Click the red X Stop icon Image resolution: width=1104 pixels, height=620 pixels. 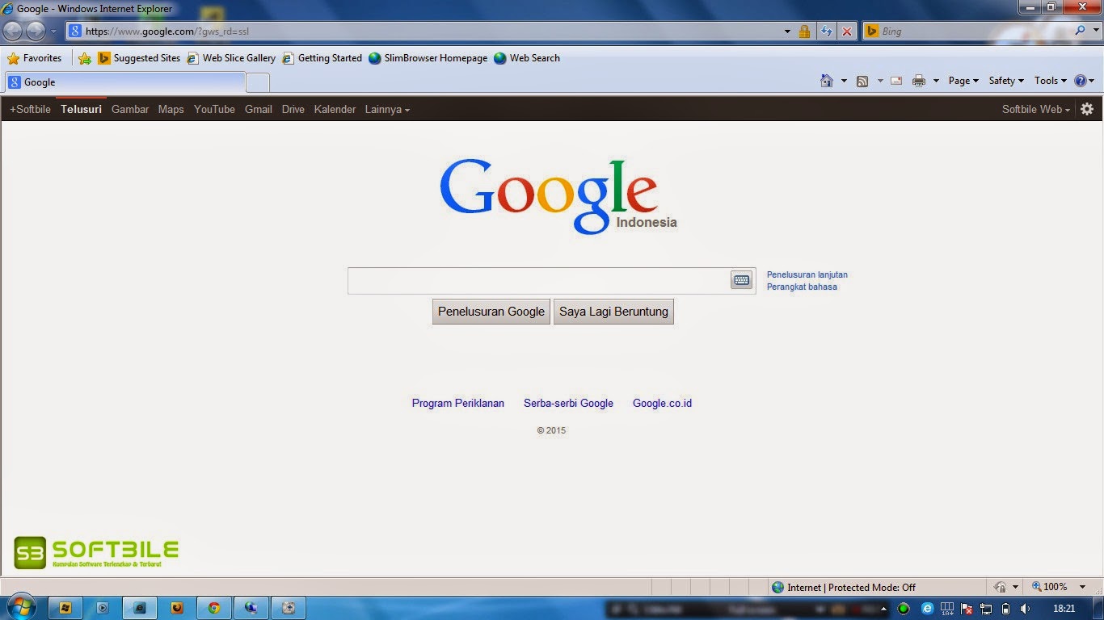[x=847, y=31]
